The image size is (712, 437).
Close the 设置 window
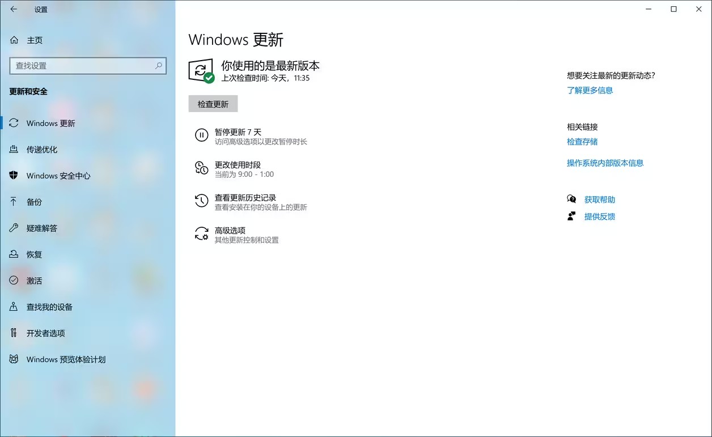tap(699, 9)
